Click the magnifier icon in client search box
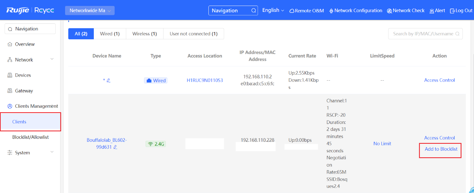The height and width of the screenshot is (193, 474). 457,34
